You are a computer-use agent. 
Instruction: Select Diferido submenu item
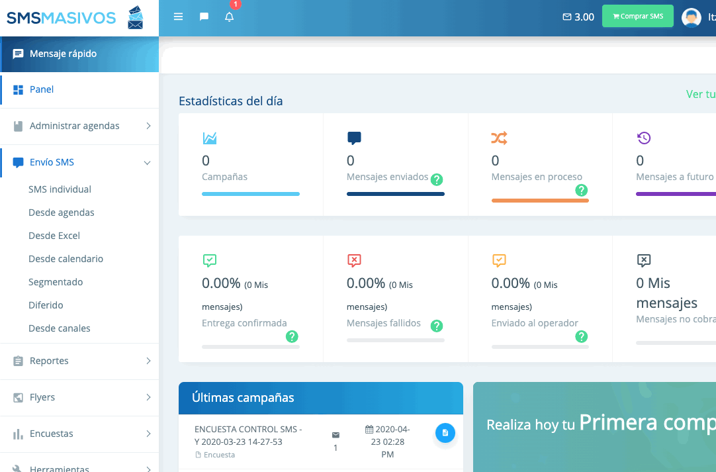tap(46, 305)
